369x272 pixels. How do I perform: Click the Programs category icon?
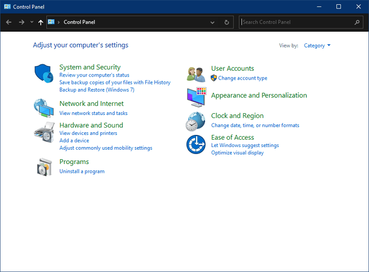tap(44, 167)
